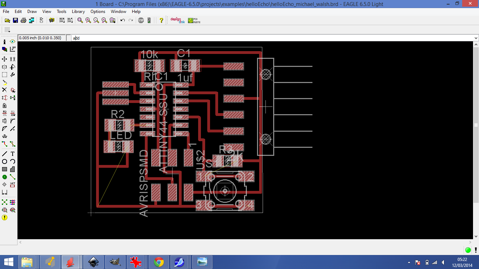Screen dimensions: 479x269
Task: Zoom to fit the board
Action: tap(80, 20)
